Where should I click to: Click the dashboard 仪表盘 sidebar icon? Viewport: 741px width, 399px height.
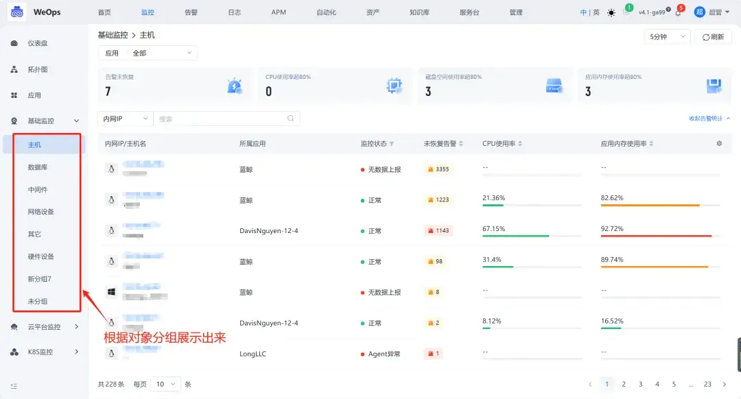(14, 43)
